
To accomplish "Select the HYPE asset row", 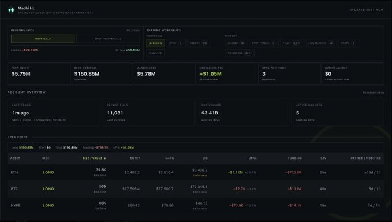I will [196, 205].
